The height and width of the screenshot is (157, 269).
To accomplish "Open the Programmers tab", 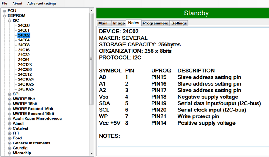I will click(155, 23).
